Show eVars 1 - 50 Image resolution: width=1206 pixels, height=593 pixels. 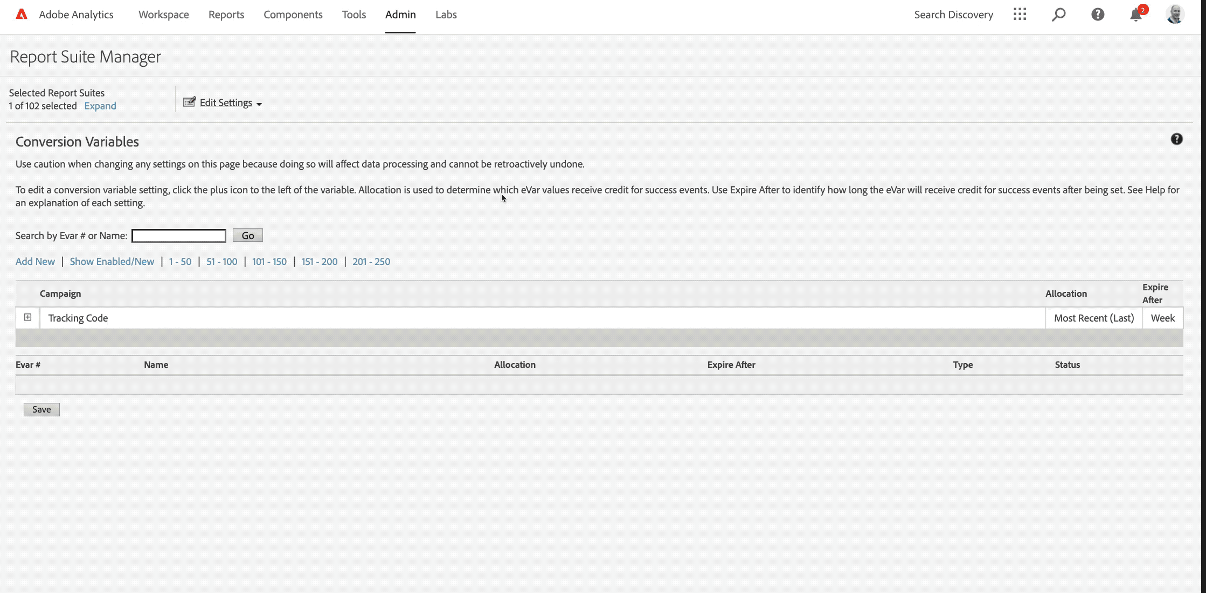click(x=180, y=261)
